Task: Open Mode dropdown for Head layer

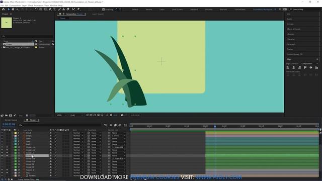Action: coord(78,133)
